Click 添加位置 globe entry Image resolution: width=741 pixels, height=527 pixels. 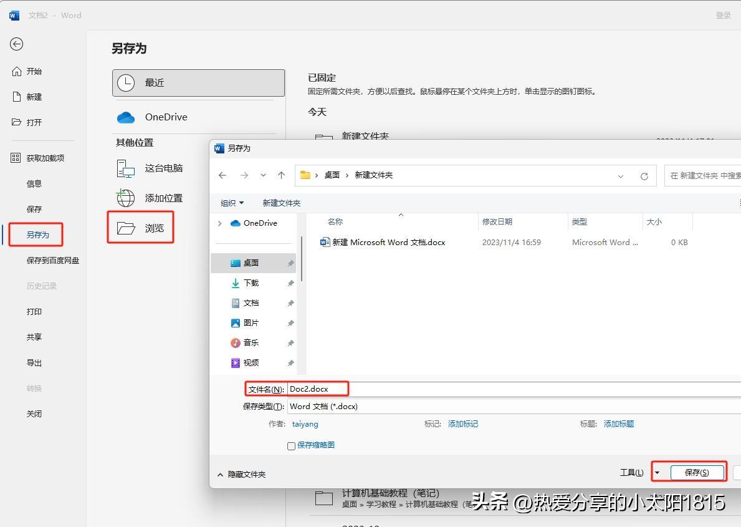coord(150,198)
